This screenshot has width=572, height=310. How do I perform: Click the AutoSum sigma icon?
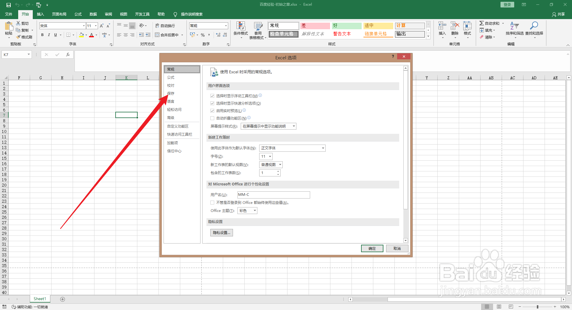point(481,23)
